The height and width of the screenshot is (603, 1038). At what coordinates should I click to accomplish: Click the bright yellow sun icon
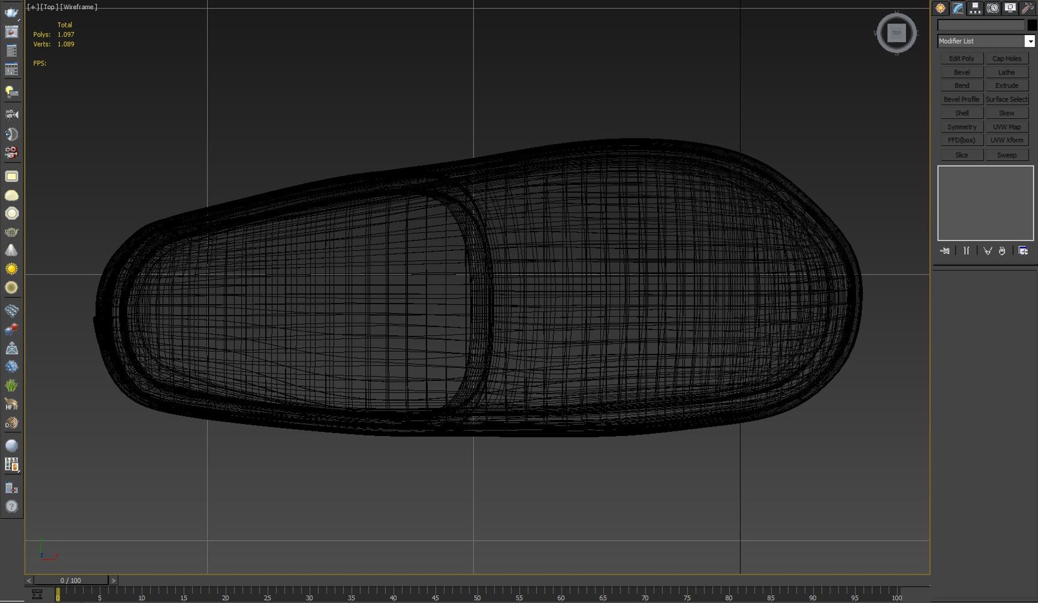coord(11,269)
